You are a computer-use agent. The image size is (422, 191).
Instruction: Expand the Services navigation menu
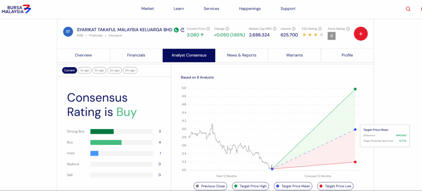211,9
